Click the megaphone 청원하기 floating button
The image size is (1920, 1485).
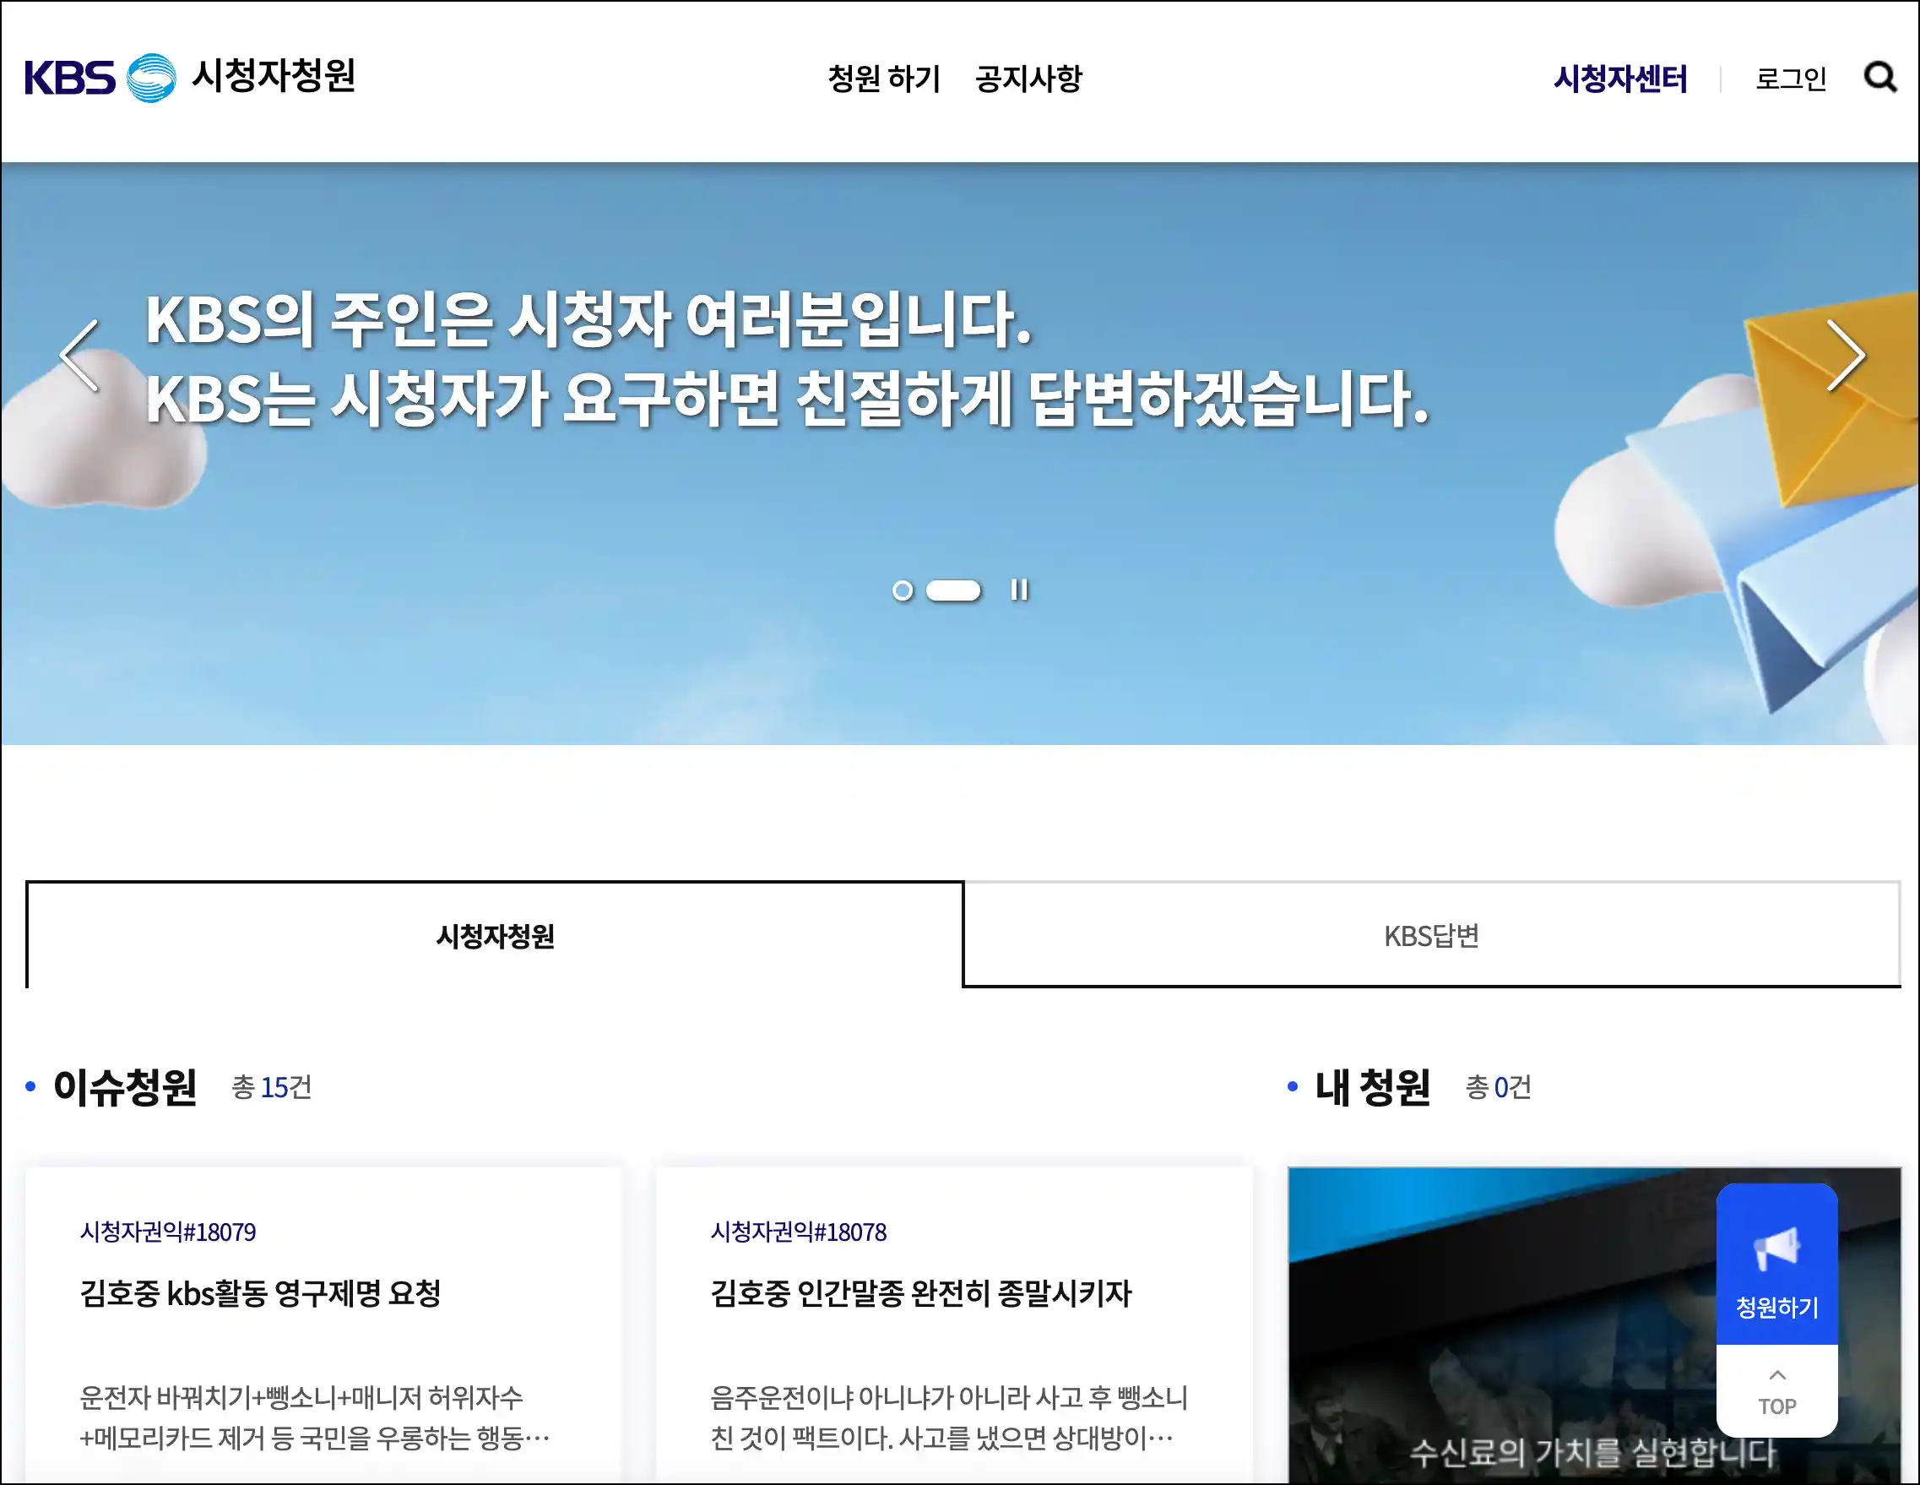[x=1776, y=1264]
